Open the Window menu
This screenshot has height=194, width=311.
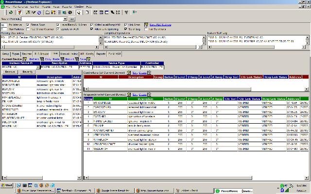coord(79,6)
